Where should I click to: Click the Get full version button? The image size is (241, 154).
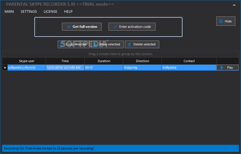(82, 27)
